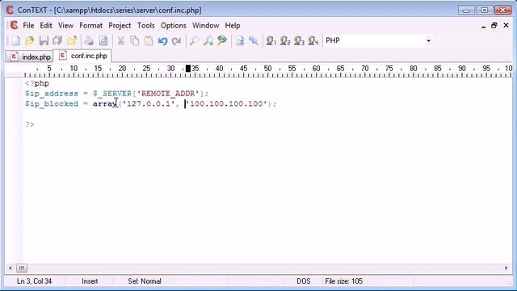Close the conf.inc.php document window
This screenshot has height=291, width=517.
[506, 25]
